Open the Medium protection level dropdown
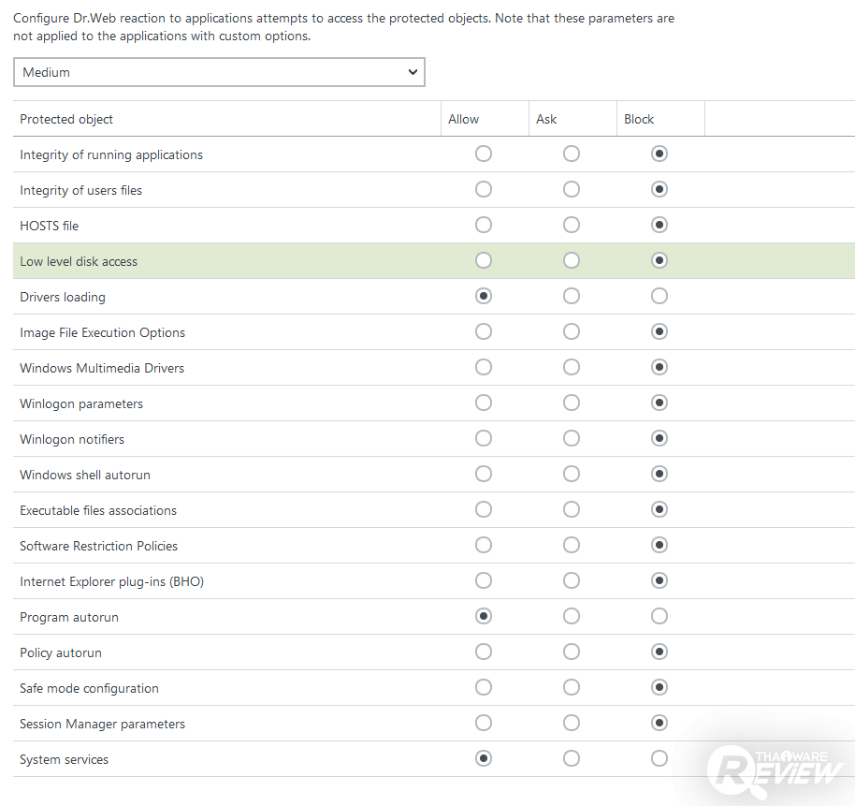The height and width of the screenshot is (806, 855). pyautogui.click(x=219, y=72)
